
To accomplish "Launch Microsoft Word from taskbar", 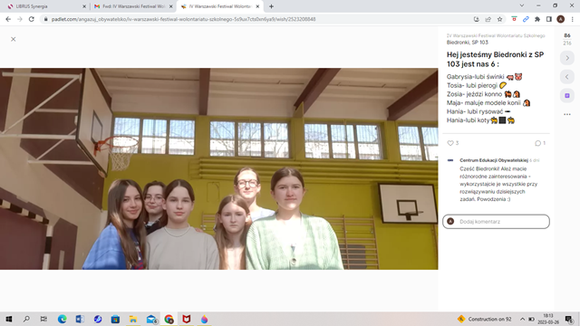I will (x=80, y=319).
